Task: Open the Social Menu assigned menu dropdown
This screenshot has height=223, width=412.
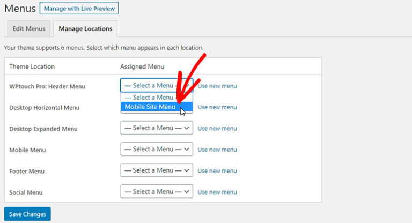Action: click(156, 191)
